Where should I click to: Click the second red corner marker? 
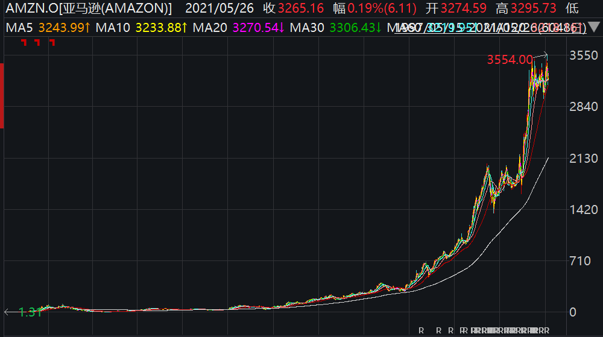point(37,42)
